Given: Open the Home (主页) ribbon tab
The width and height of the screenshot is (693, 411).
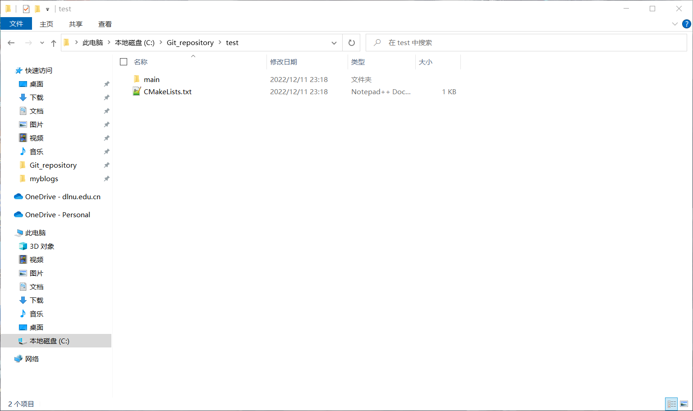Looking at the screenshot, I should coord(46,24).
